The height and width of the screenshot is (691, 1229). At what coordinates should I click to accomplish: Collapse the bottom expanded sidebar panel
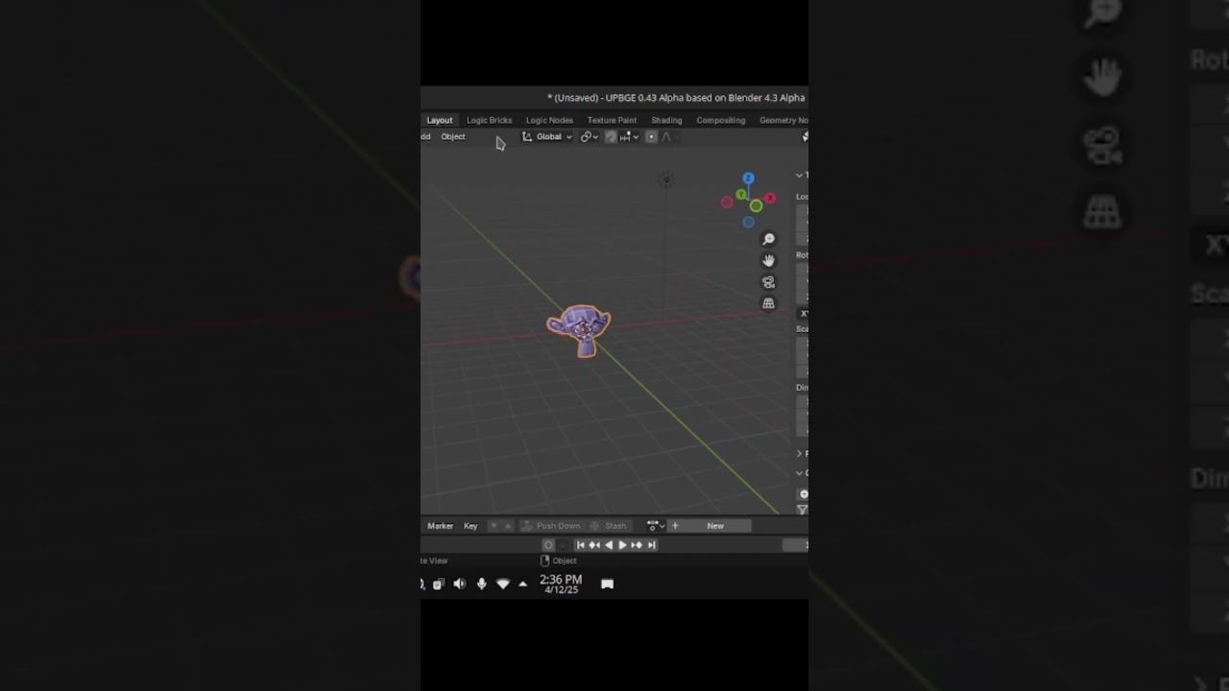(801, 473)
